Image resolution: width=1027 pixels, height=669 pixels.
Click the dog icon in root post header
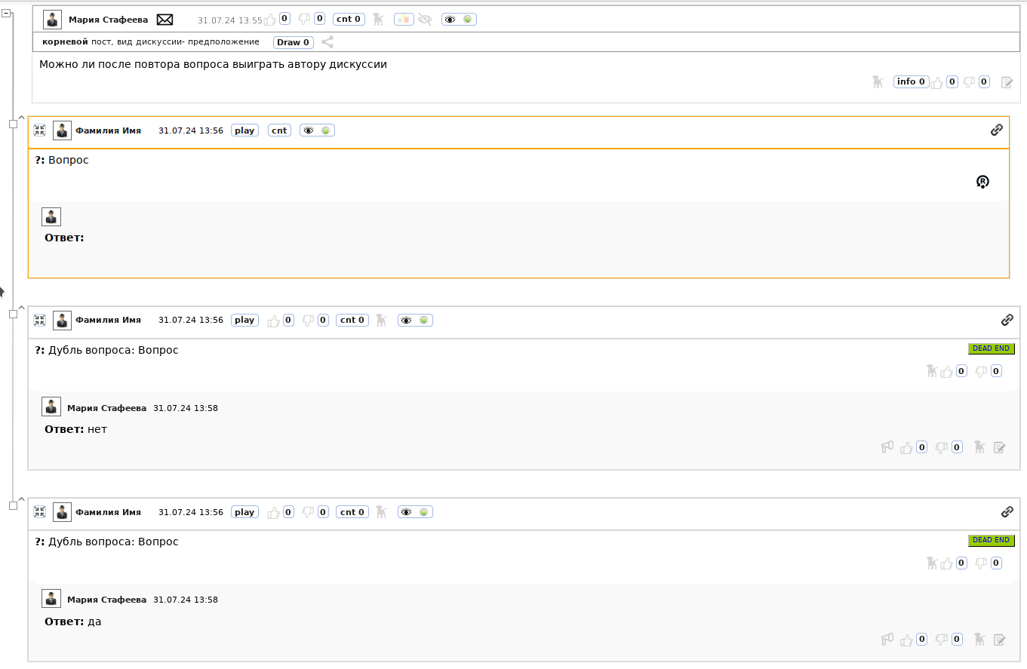[x=378, y=20]
